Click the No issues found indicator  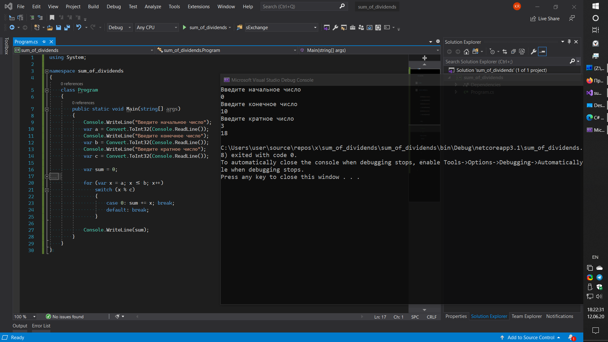(65, 317)
